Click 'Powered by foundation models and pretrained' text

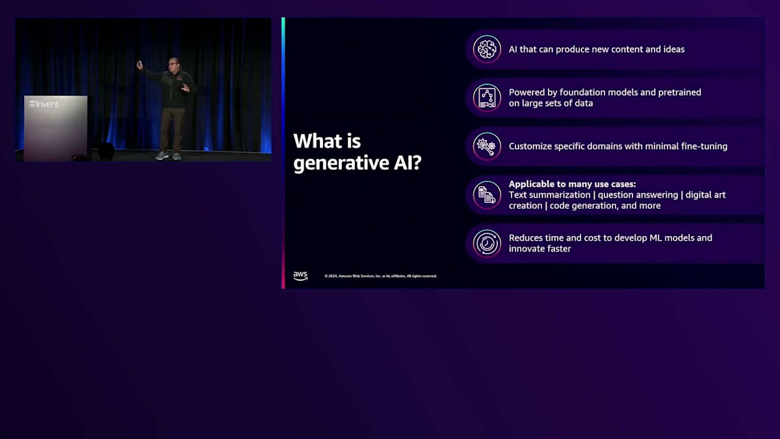click(605, 92)
